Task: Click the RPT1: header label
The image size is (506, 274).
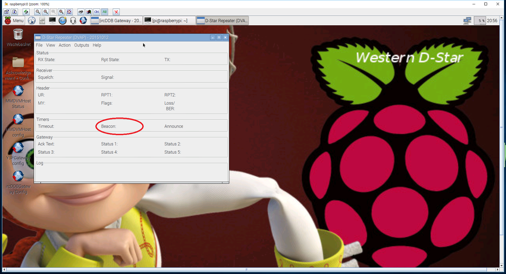Action: (x=107, y=95)
